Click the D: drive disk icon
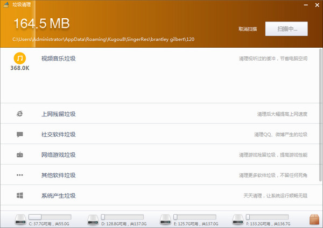This screenshot has width=323, height=228. (93, 219)
